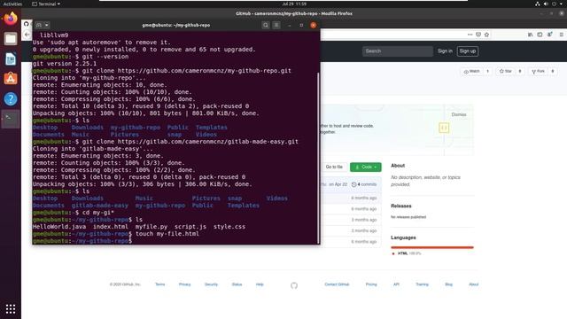Close the terminal window
Image resolution: width=567 pixels, height=319 pixels.
[x=313, y=25]
